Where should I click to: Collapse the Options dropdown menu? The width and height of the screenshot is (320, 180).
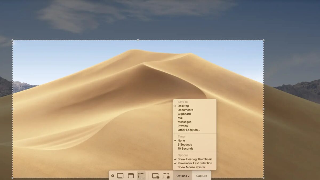click(x=183, y=176)
